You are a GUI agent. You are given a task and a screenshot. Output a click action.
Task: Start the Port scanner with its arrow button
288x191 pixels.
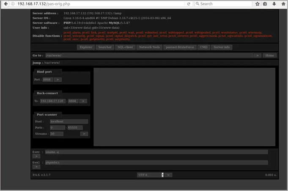point(84,134)
